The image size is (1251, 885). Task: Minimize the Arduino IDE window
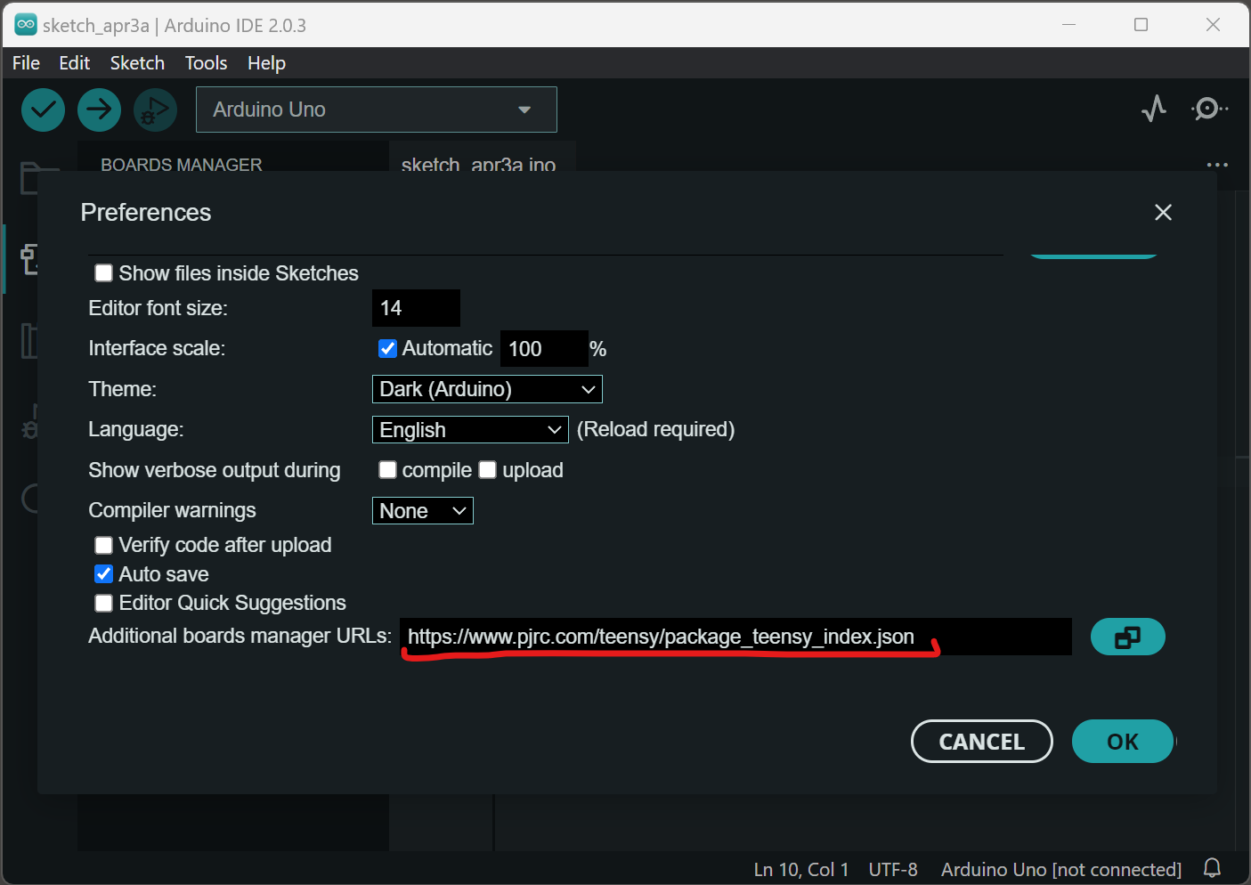1069,25
